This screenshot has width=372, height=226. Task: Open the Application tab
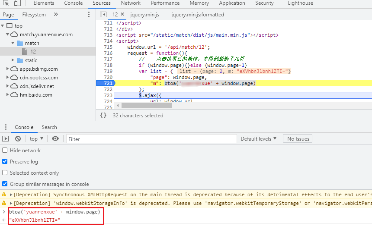pyautogui.click(x=232, y=3)
